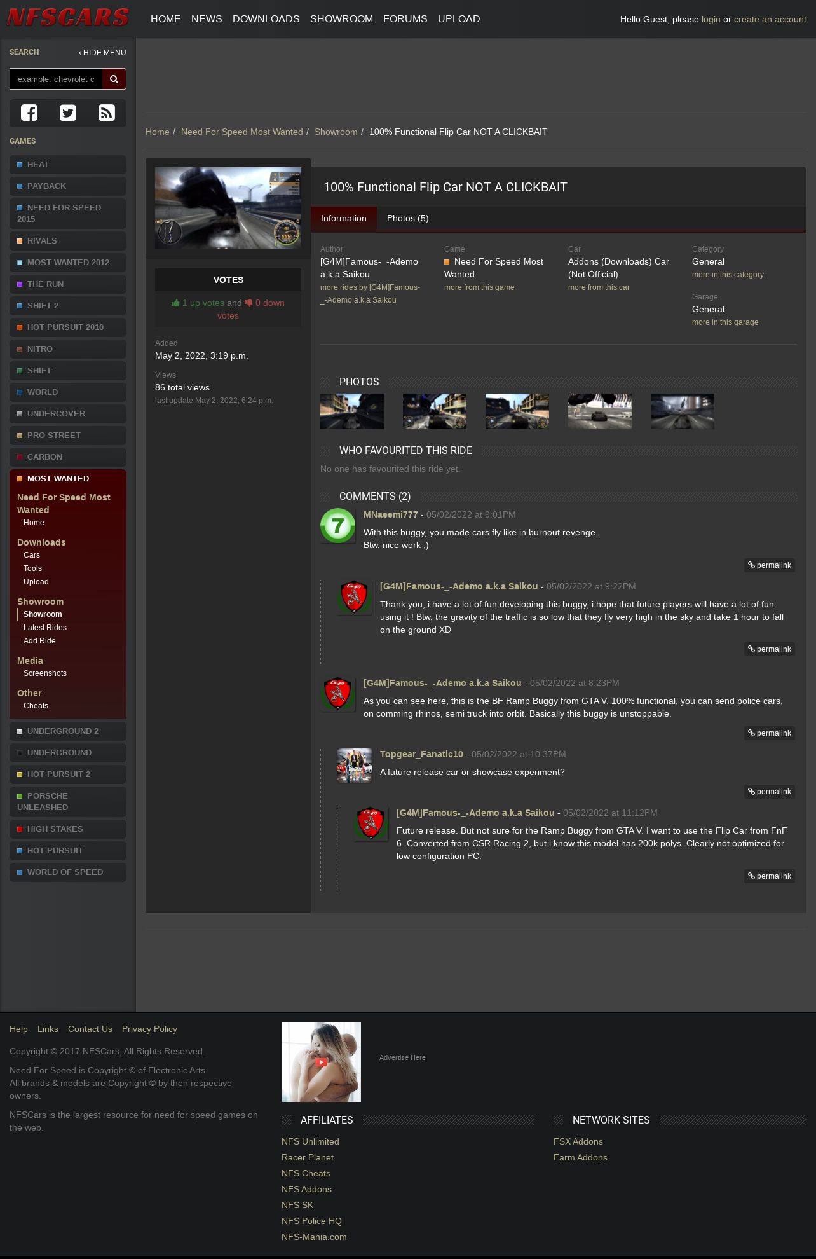Screen dimensions: 816x1259
Task: Open Cheats under Other sidebar
Action: pos(36,706)
